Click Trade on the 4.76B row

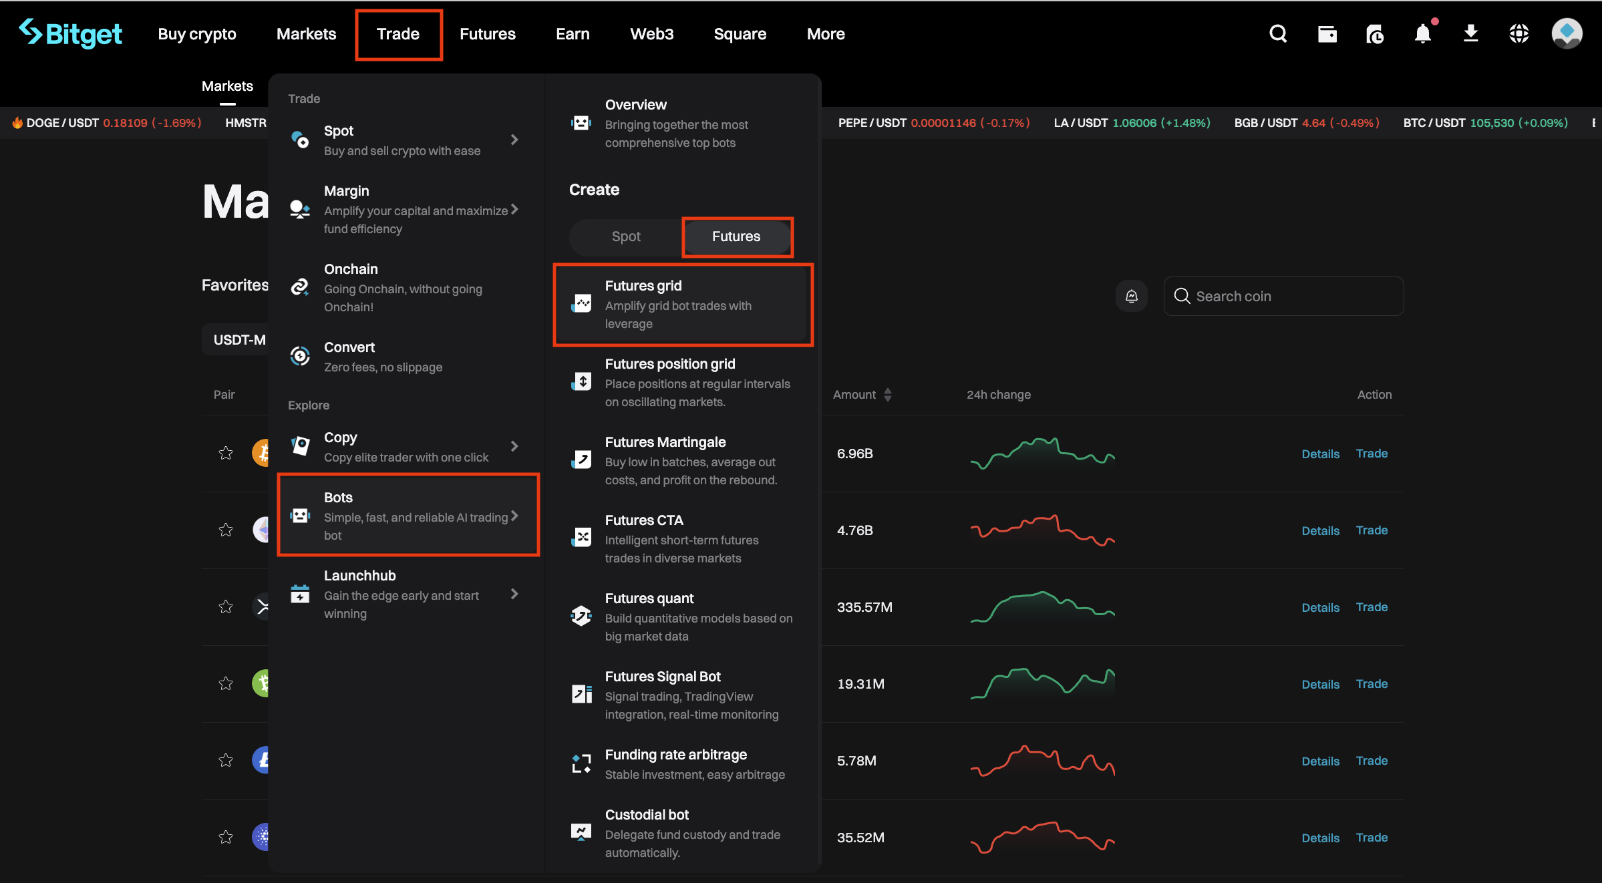click(1371, 530)
